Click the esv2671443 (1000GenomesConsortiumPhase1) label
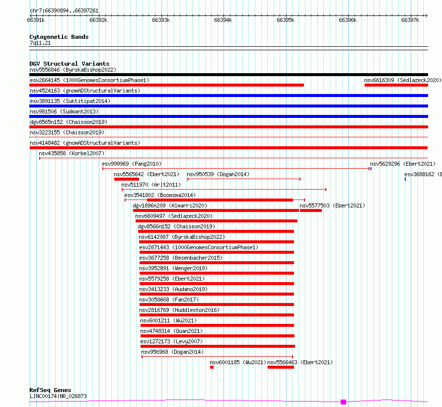The width and height of the screenshot is (442, 407). pos(199,247)
